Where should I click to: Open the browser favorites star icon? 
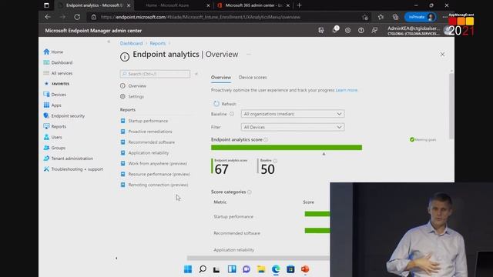[381, 17]
